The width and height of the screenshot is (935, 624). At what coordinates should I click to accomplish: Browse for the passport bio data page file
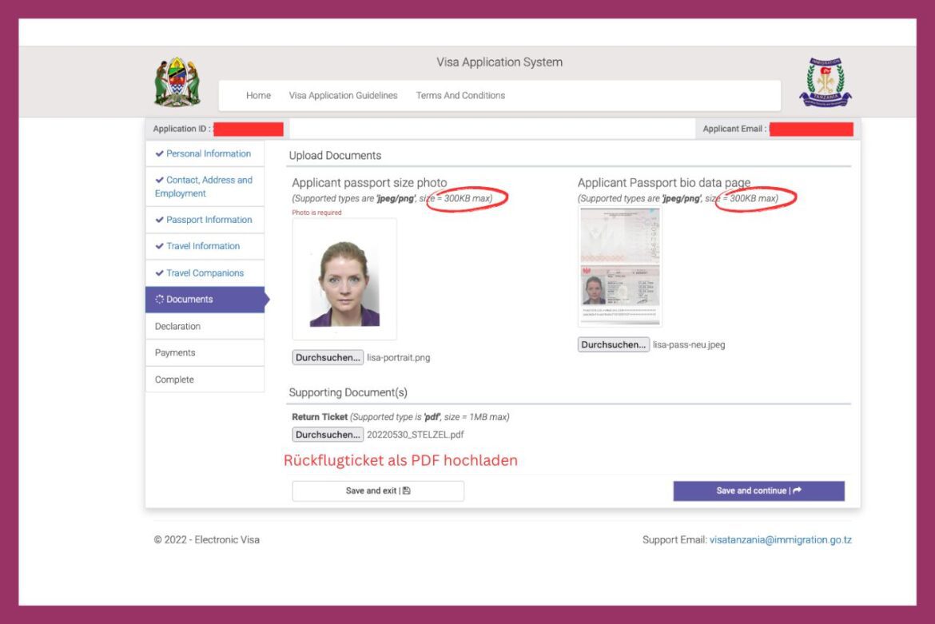point(613,344)
